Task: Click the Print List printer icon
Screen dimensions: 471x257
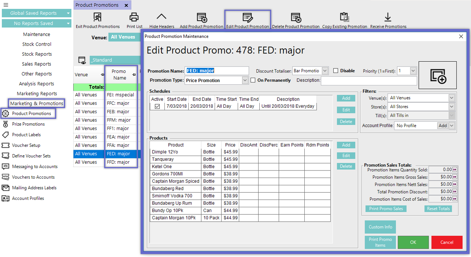Action: 134,17
